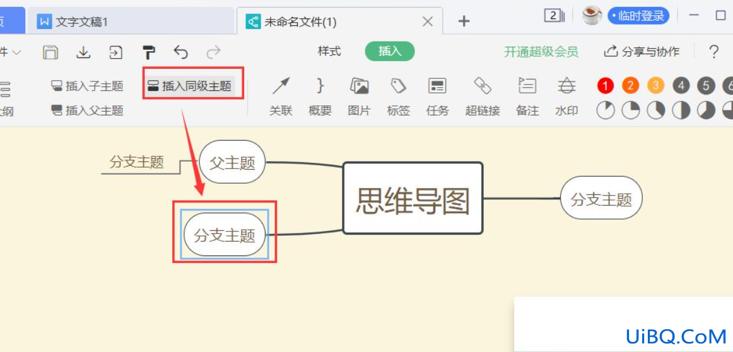The height and width of the screenshot is (352, 733).
Task: Insert a relationship arrow (关联)
Action: (281, 97)
